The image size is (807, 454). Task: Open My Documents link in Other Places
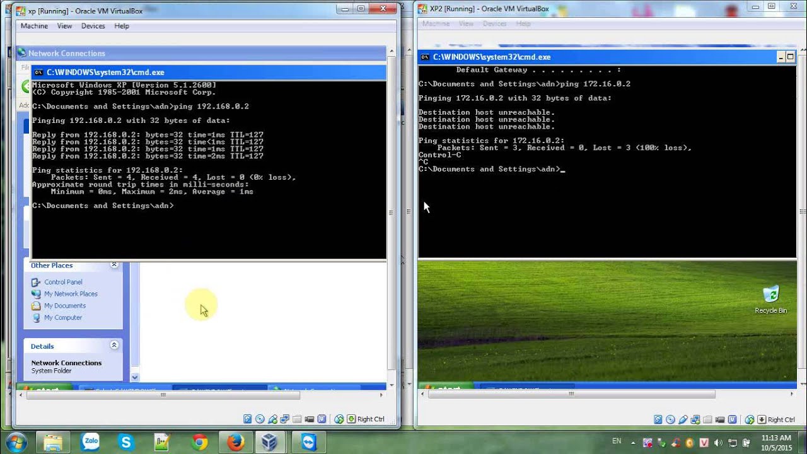[x=64, y=306]
